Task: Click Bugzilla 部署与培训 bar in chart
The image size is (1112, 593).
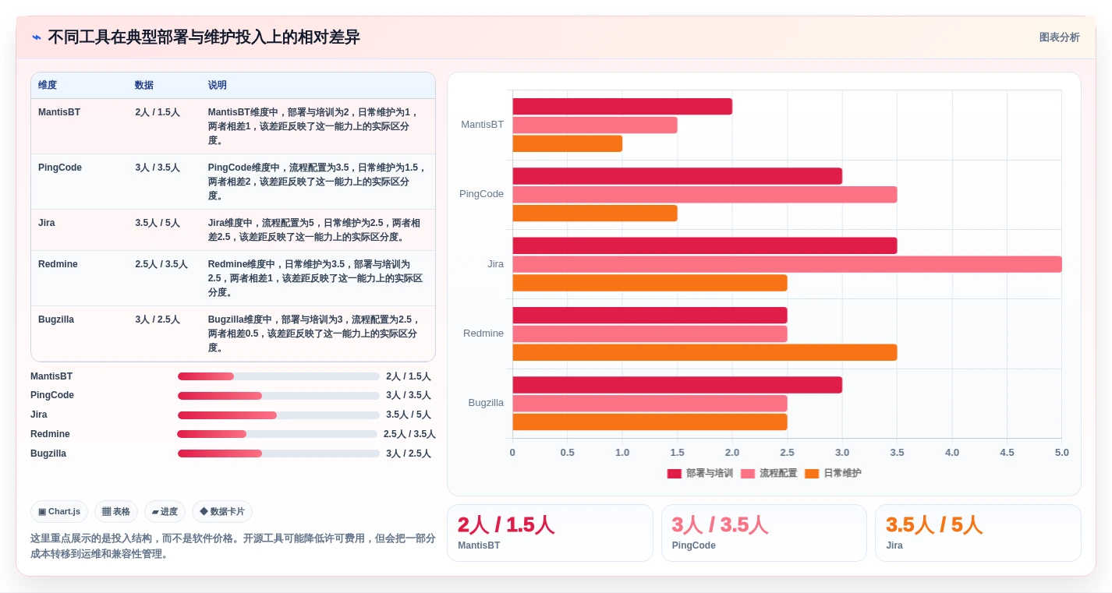Action: 677,385
